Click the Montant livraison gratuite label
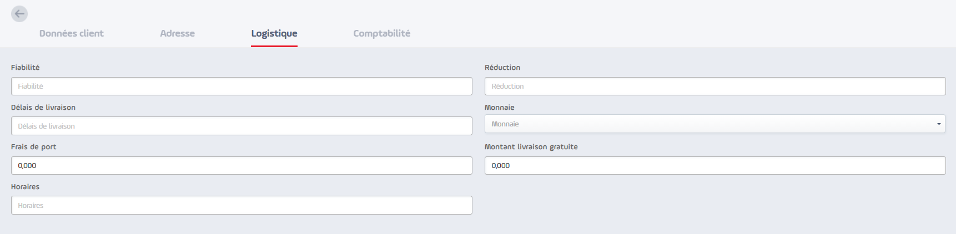Viewport: 956px width, 234px height. coord(531,147)
